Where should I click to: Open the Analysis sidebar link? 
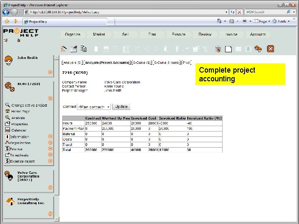[18, 118]
